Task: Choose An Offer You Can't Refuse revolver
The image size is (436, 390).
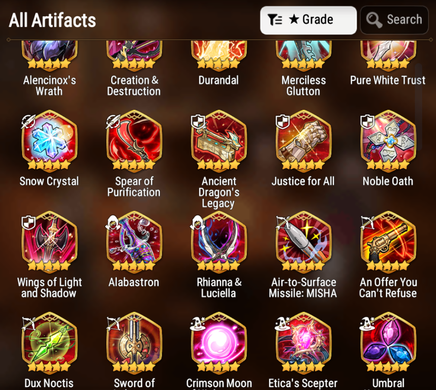Action: 388,241
